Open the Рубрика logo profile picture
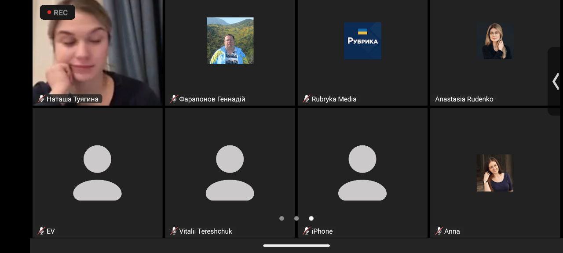The image size is (563, 253). pyautogui.click(x=362, y=41)
